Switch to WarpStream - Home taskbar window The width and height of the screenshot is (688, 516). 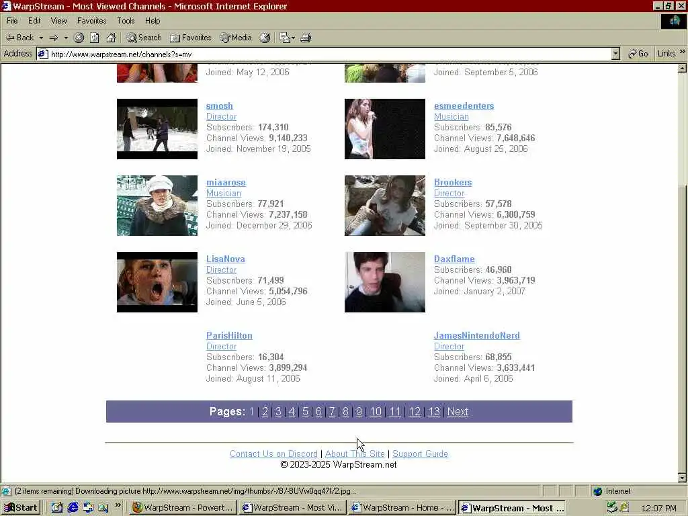coord(402,508)
